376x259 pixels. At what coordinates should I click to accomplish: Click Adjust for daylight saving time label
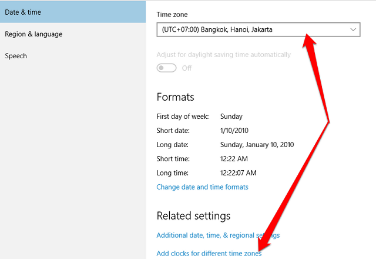click(223, 55)
